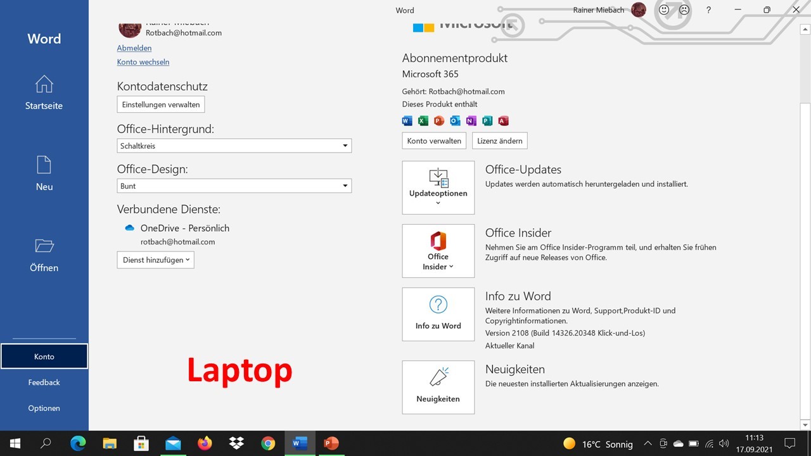Show hidden tray icons chevron
The image size is (811, 456).
648,443
